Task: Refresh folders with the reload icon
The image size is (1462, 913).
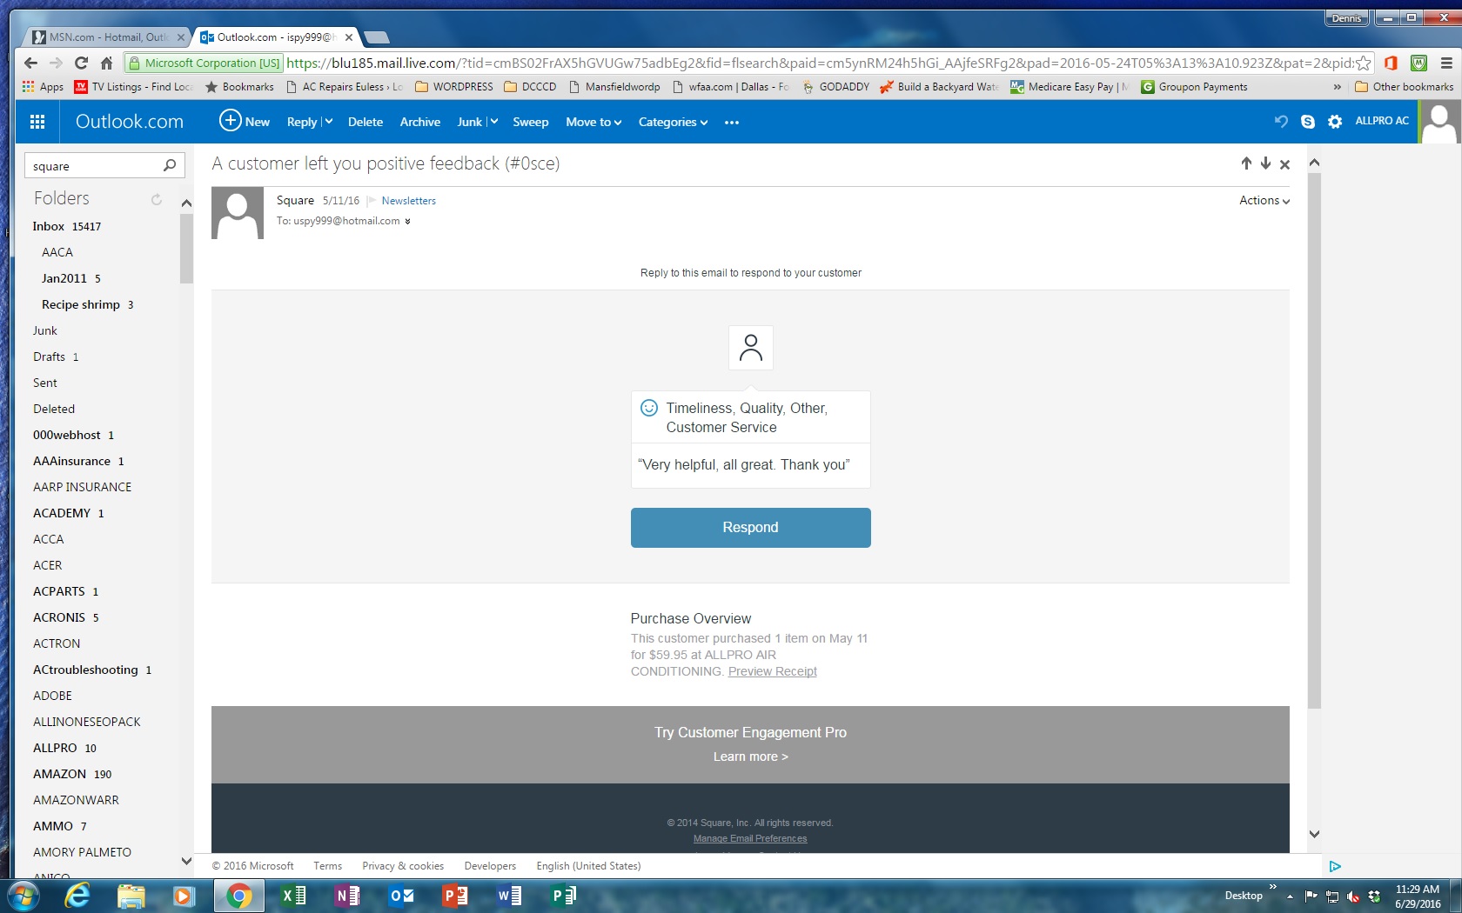Action: 157,199
